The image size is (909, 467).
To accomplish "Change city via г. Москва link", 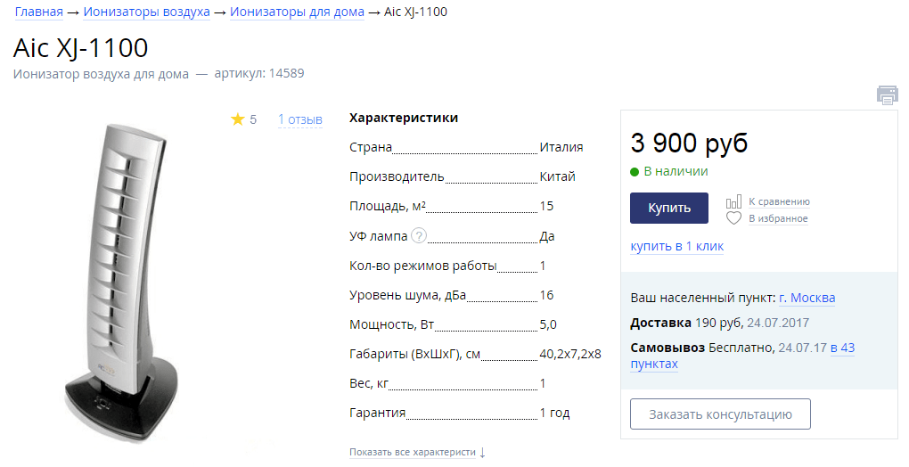I will tap(807, 298).
